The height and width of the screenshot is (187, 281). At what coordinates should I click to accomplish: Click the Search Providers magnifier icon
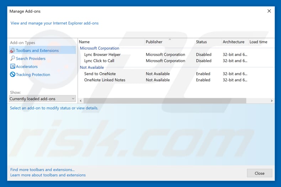[x=12, y=58]
